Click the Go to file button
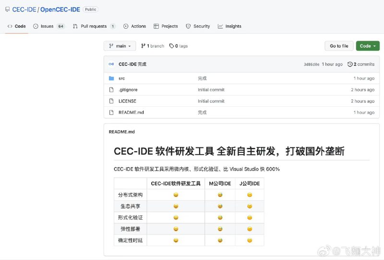The height and width of the screenshot is (260, 384). point(339,46)
